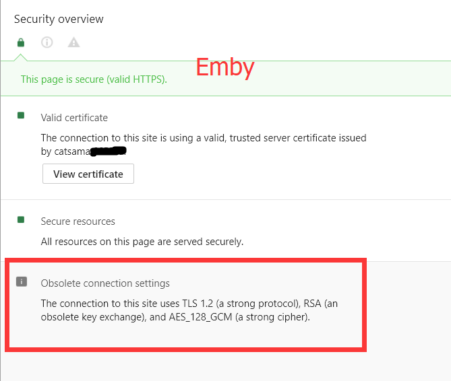Open the View certificate button
This screenshot has height=381, width=451.
click(88, 174)
